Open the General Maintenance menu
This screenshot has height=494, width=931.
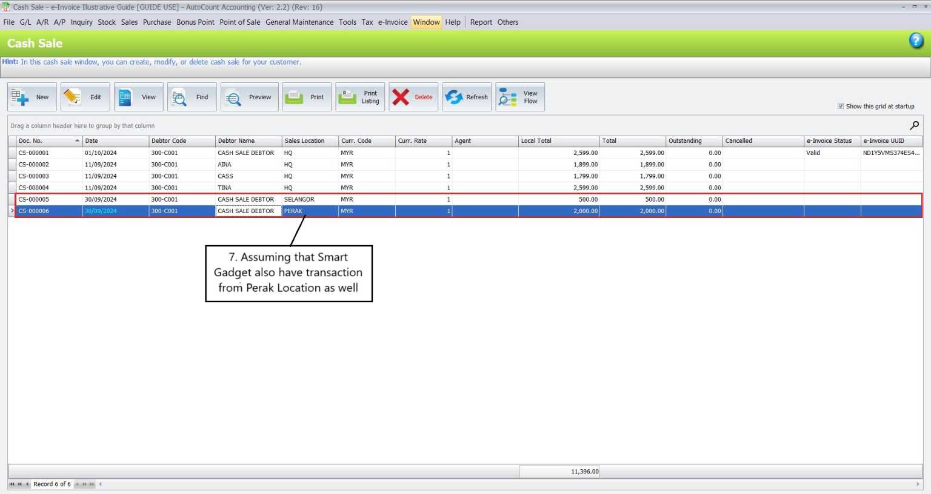pyautogui.click(x=299, y=22)
